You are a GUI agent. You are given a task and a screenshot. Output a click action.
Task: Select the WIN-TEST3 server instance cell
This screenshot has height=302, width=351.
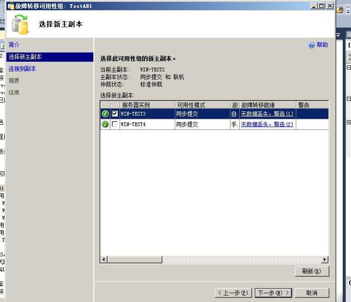147,114
